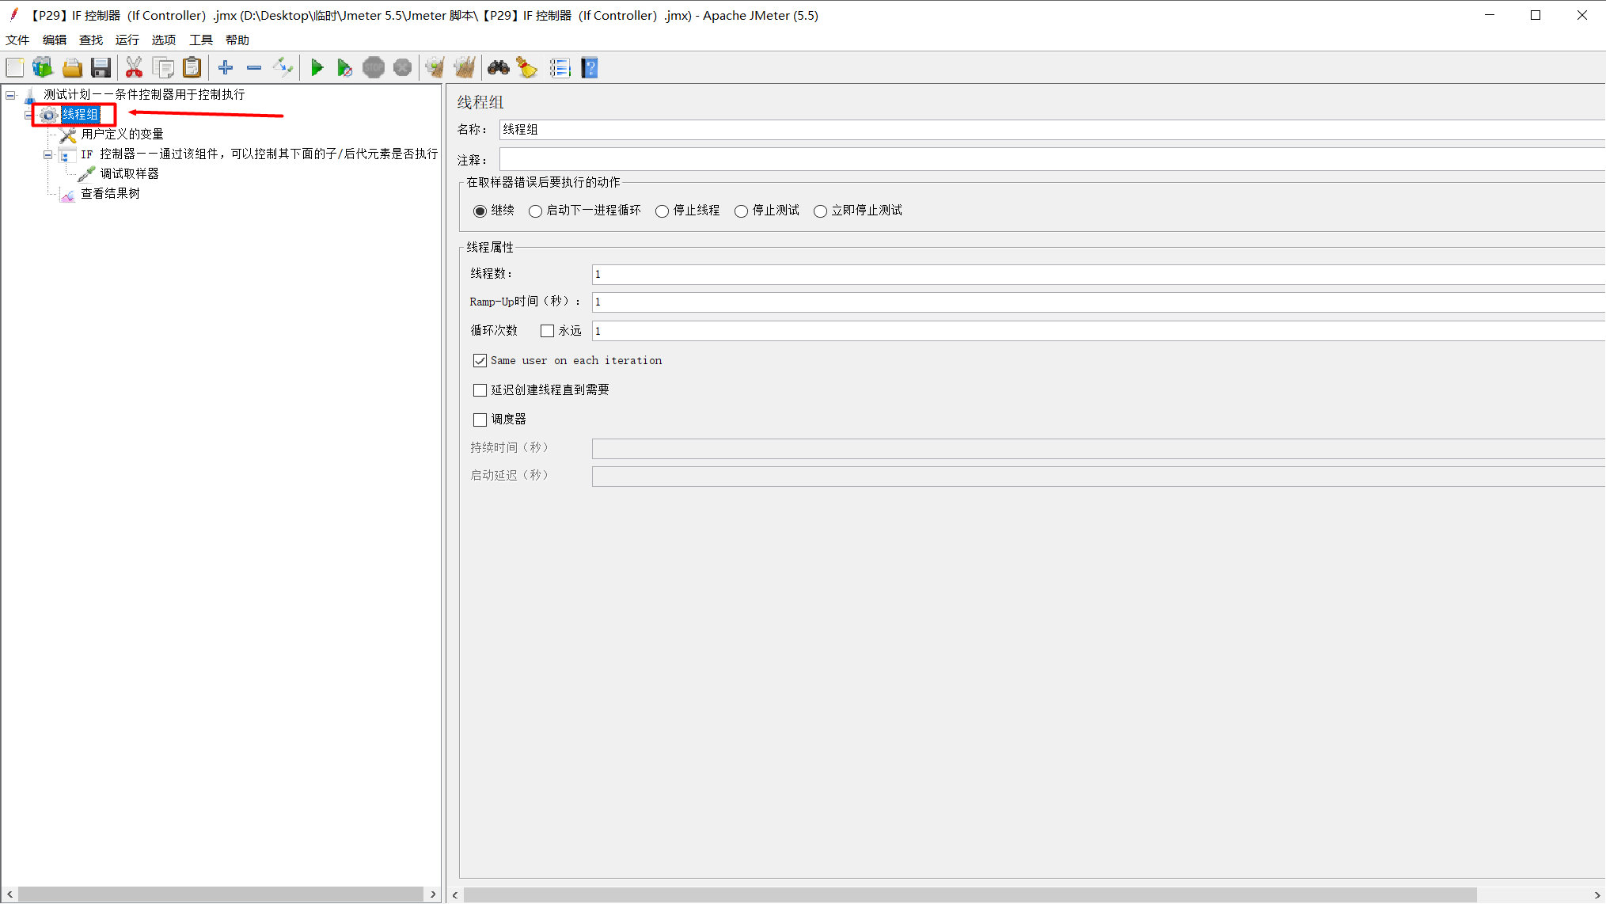
Task: Click the IF controller tree icon
Action: coord(68,154)
